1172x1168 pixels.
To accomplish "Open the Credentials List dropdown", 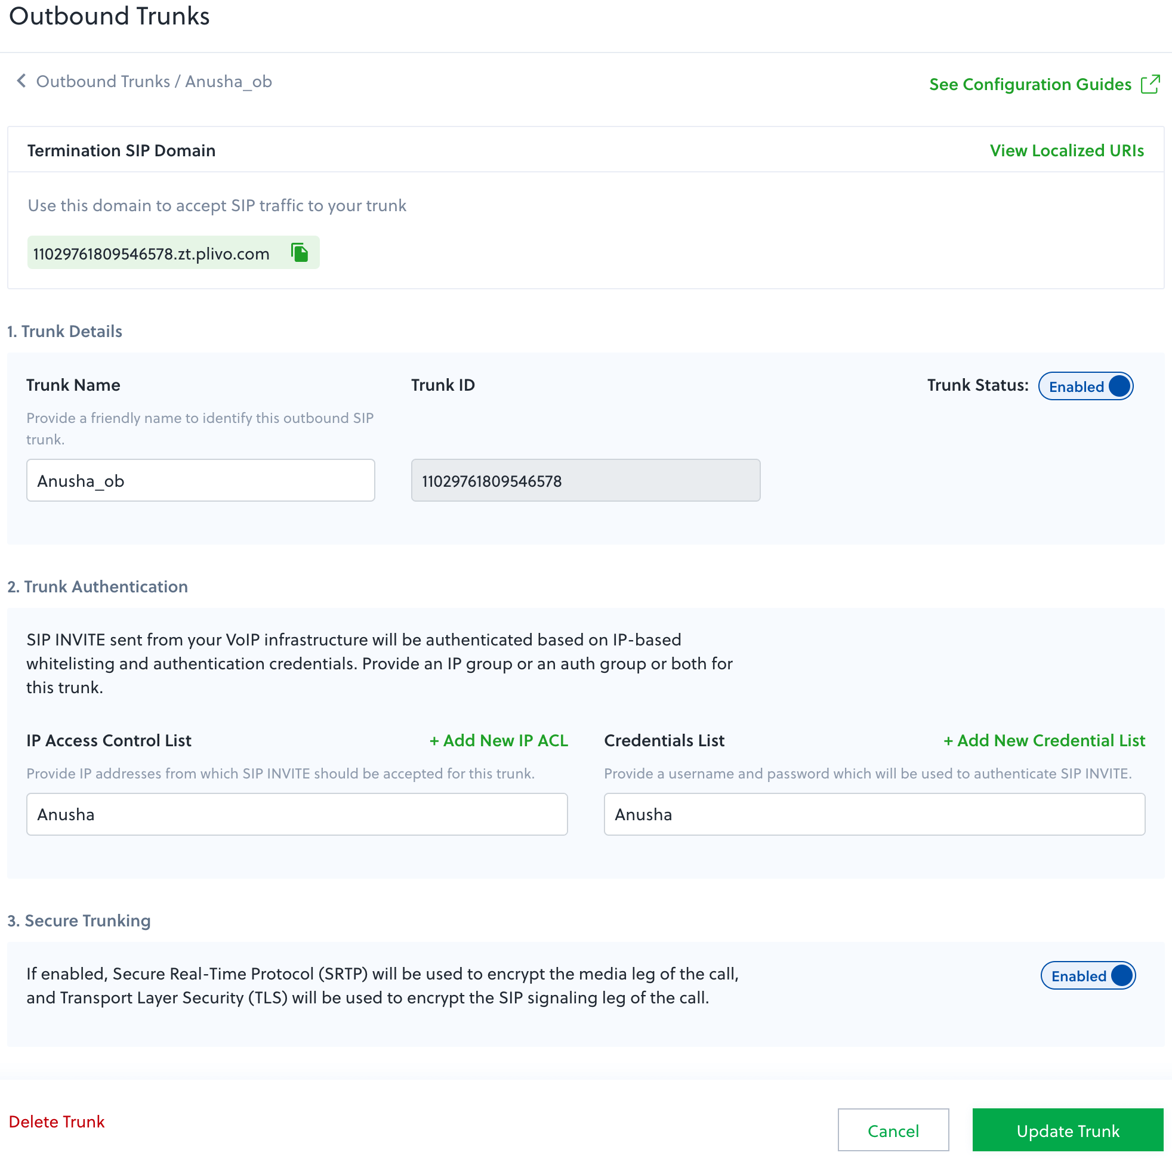I will (x=874, y=814).
